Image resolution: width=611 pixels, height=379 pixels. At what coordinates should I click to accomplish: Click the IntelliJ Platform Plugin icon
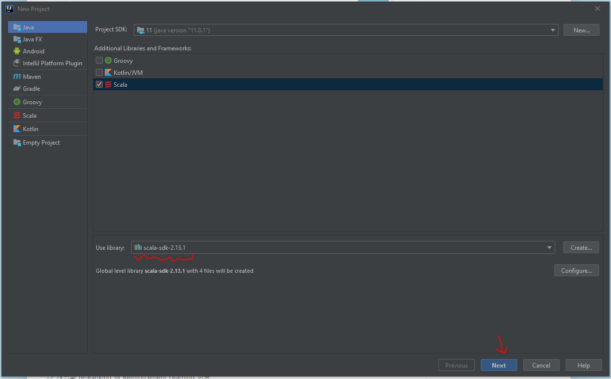click(17, 63)
